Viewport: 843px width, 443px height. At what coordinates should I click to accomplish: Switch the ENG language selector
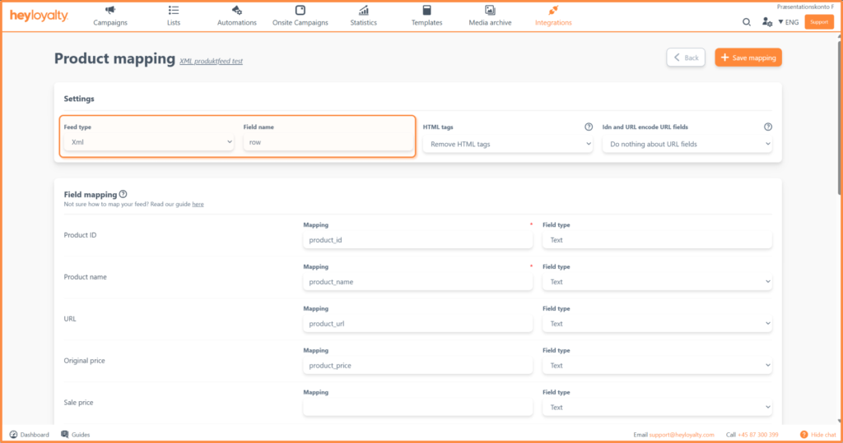pos(788,22)
